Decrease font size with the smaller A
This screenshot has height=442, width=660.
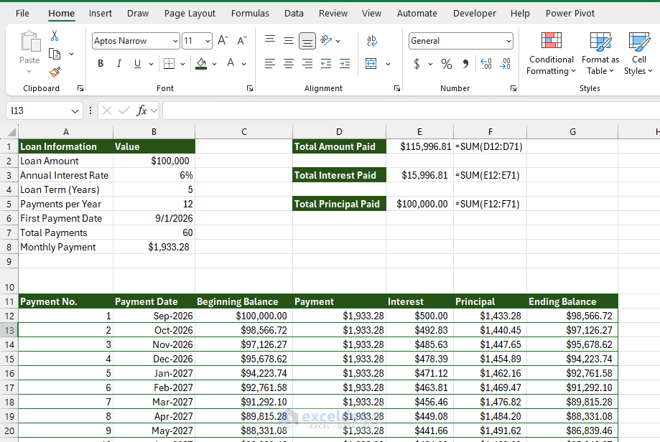point(242,41)
